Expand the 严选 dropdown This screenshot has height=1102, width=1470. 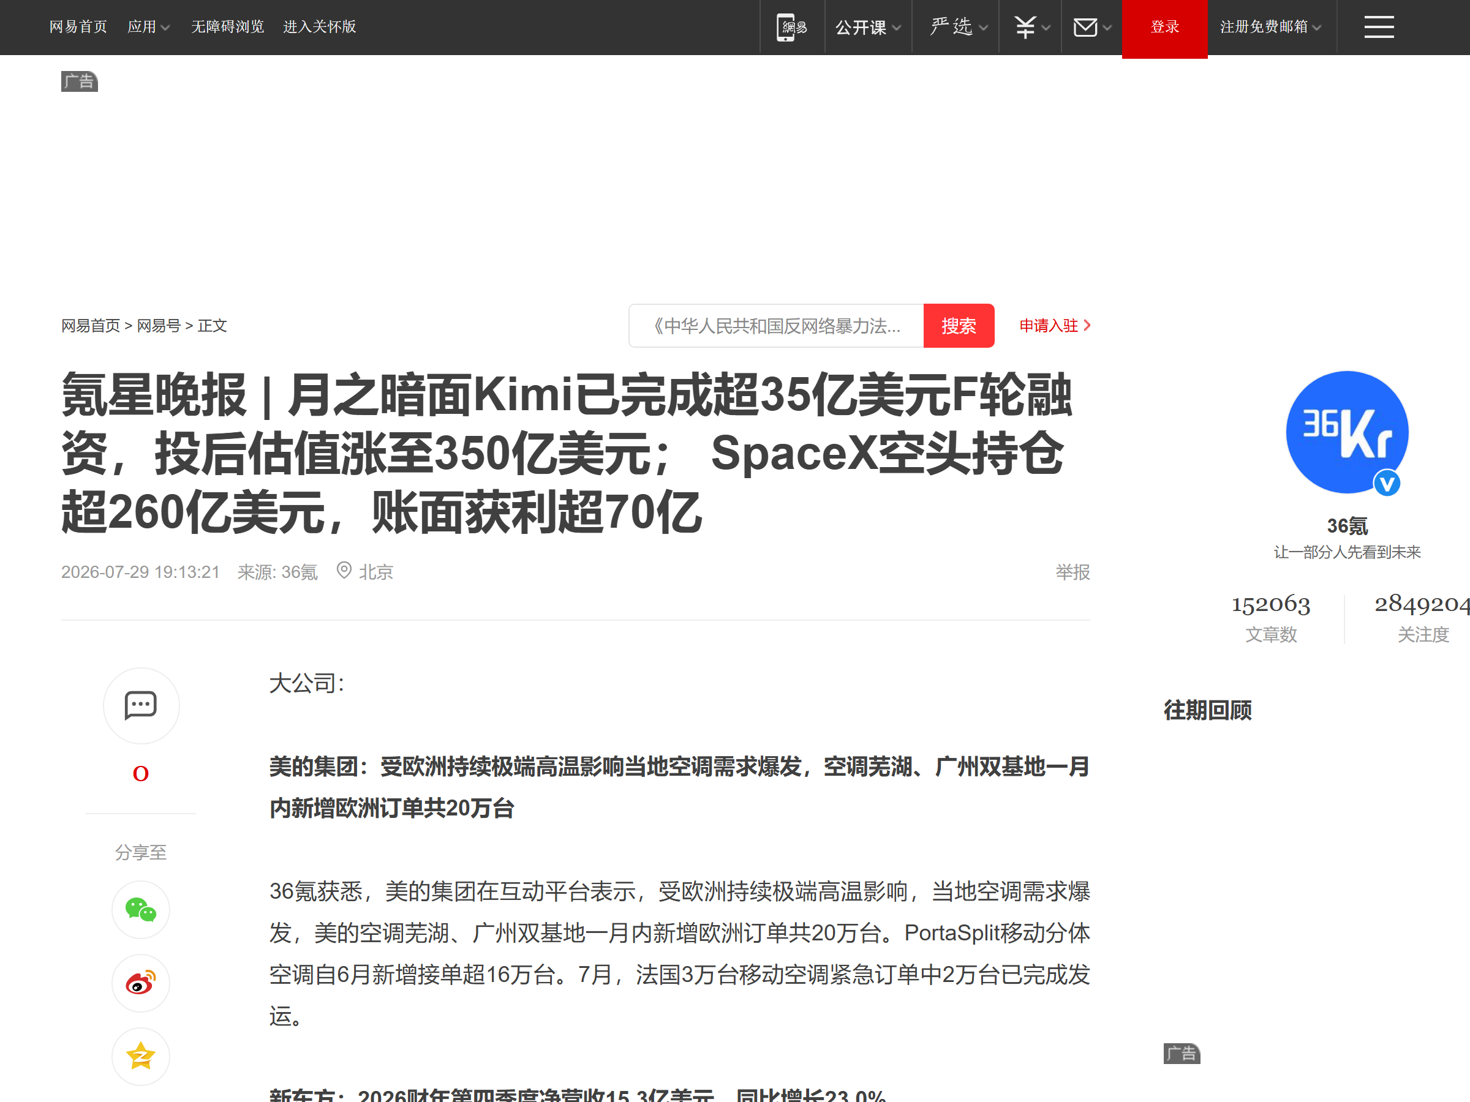pyautogui.click(x=959, y=27)
